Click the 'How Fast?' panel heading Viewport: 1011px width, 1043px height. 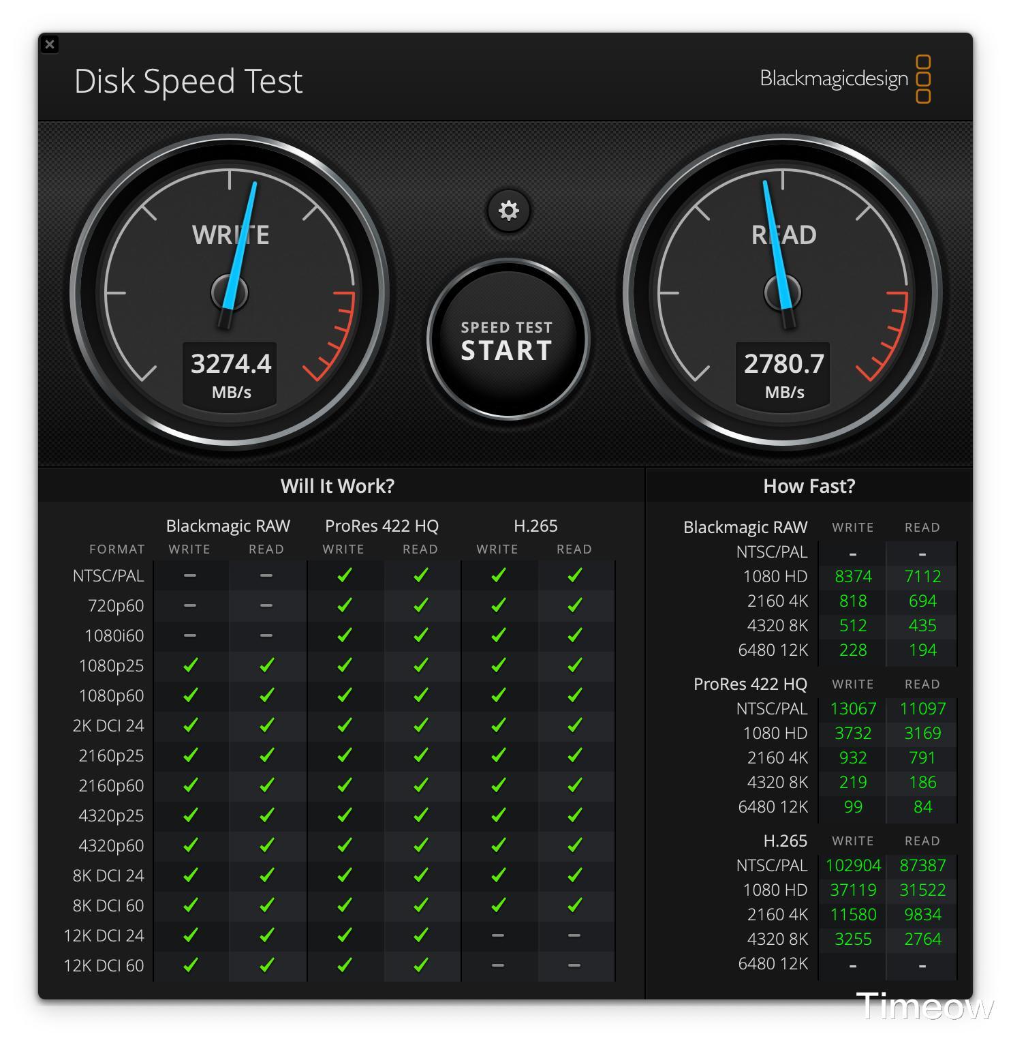point(809,486)
